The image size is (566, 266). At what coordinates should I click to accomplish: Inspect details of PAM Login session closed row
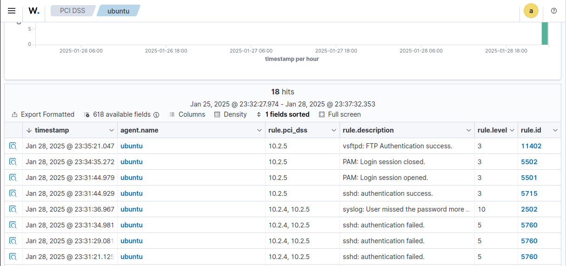13,162
